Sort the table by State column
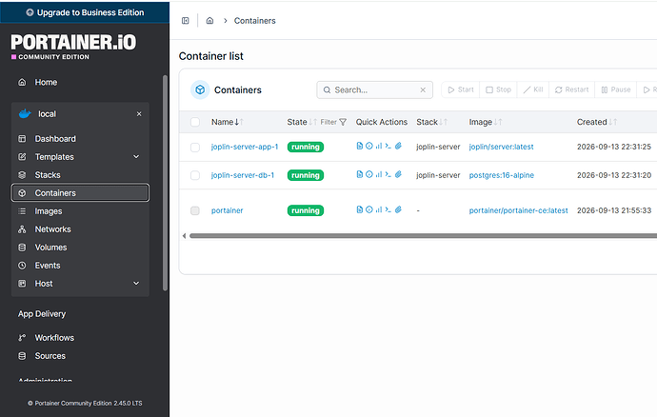 pos(302,122)
